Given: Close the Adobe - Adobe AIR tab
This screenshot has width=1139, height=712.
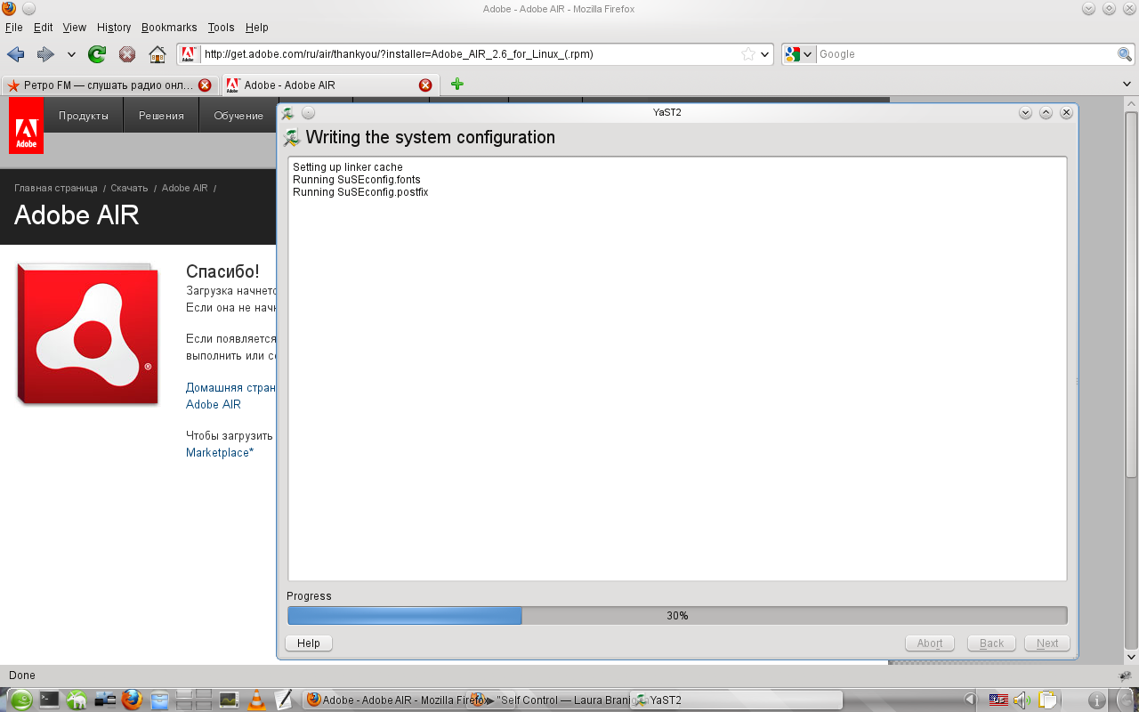Looking at the screenshot, I should click(425, 85).
